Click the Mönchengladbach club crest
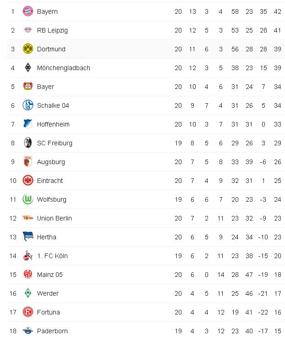The width and height of the screenshot is (285, 342). [28, 68]
